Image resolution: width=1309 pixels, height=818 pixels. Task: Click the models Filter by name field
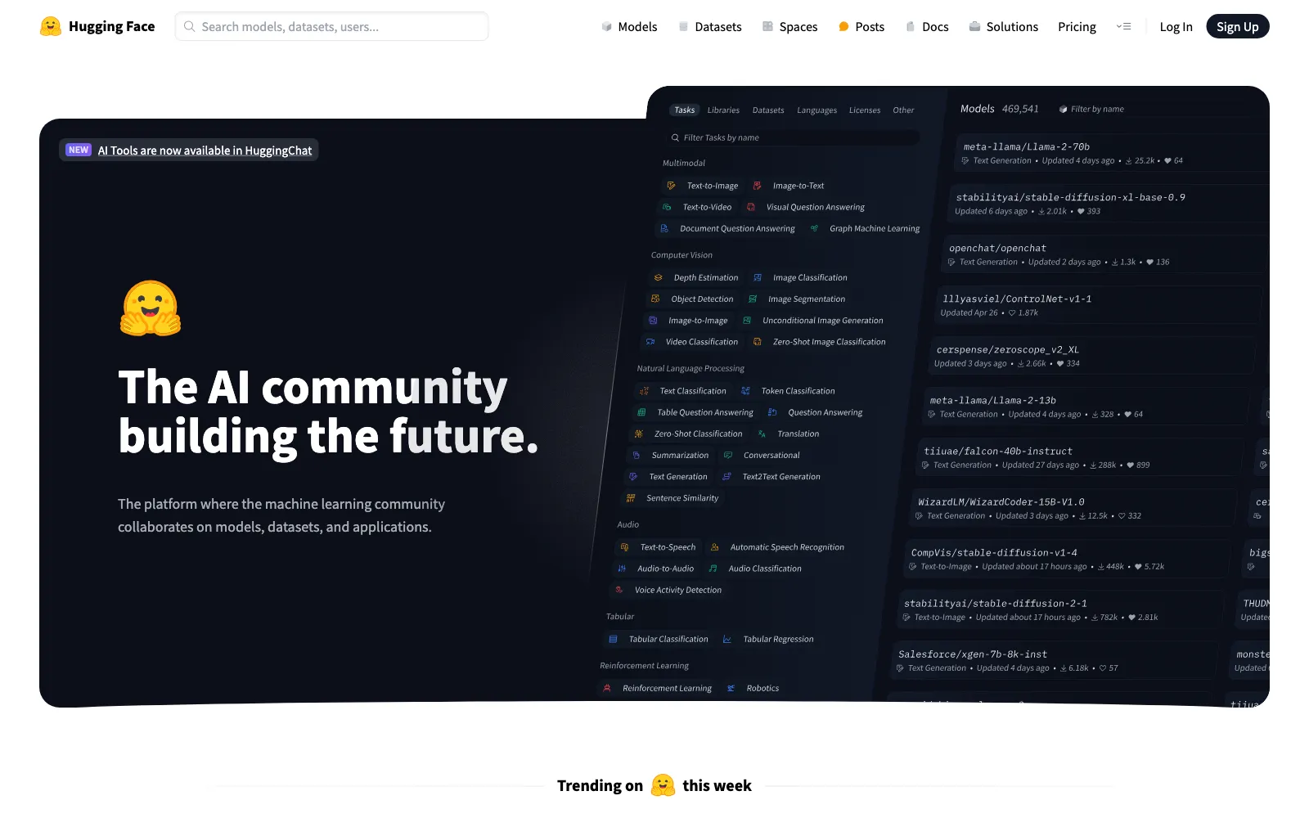[1091, 109]
